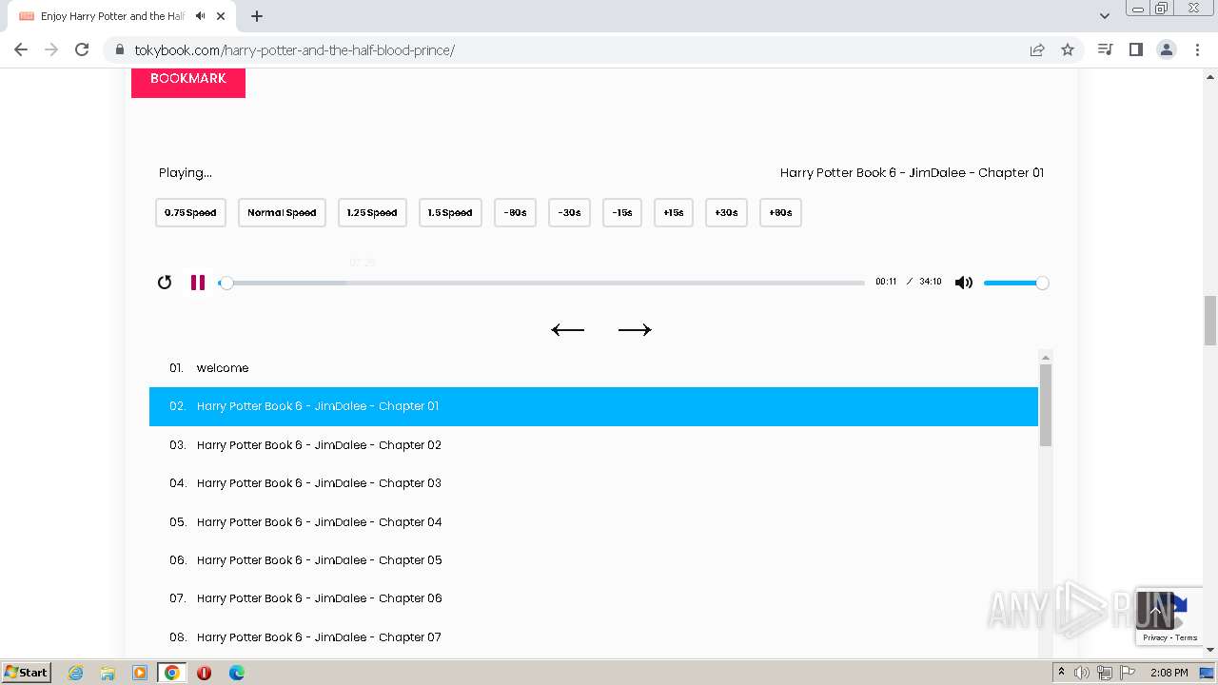The image size is (1218, 685).
Task: Play playlist item Chapter 02
Action: [x=594, y=445]
